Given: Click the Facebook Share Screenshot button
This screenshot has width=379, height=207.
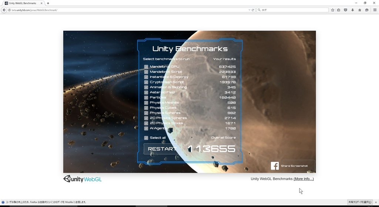Looking at the screenshot, I should [293, 166].
